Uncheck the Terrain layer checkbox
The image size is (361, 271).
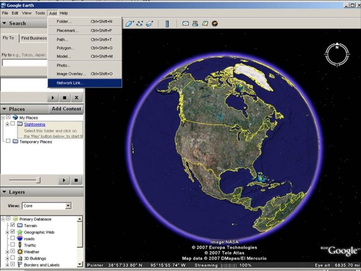click(x=12, y=225)
